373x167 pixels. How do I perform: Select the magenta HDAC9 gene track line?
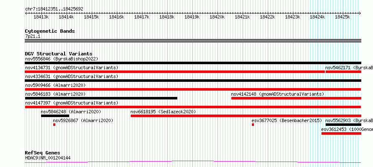pyautogui.click(x=193, y=162)
